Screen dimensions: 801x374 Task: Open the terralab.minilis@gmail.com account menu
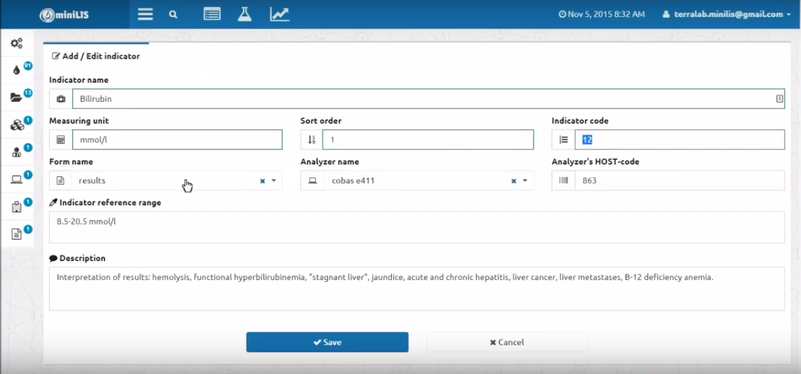pyautogui.click(x=727, y=14)
